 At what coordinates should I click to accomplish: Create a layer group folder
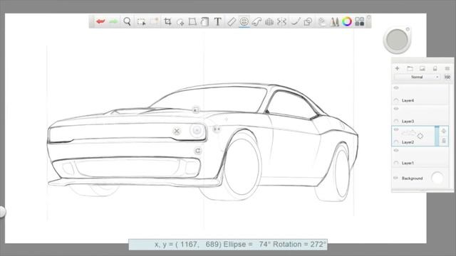[x=410, y=68]
